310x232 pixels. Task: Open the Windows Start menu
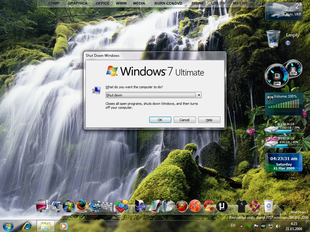click(x=8, y=226)
